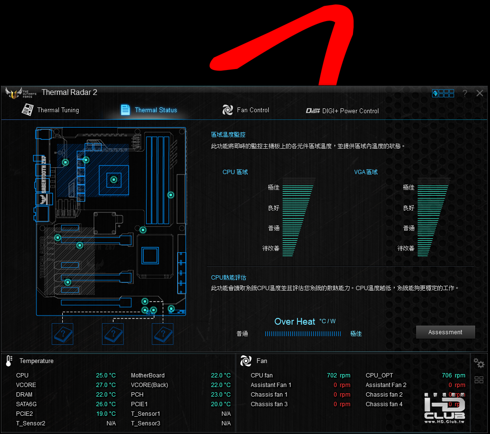Select sensor dot wired to the right T_Sensor box
This screenshot has width=490, height=434.
145,301
